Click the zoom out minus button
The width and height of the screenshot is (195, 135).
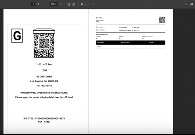47,4
